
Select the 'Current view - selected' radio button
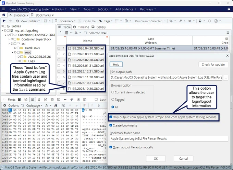point(113,92)
